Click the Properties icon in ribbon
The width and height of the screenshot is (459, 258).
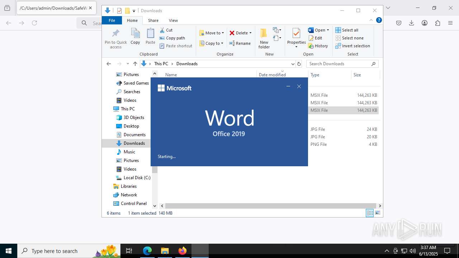(x=296, y=34)
